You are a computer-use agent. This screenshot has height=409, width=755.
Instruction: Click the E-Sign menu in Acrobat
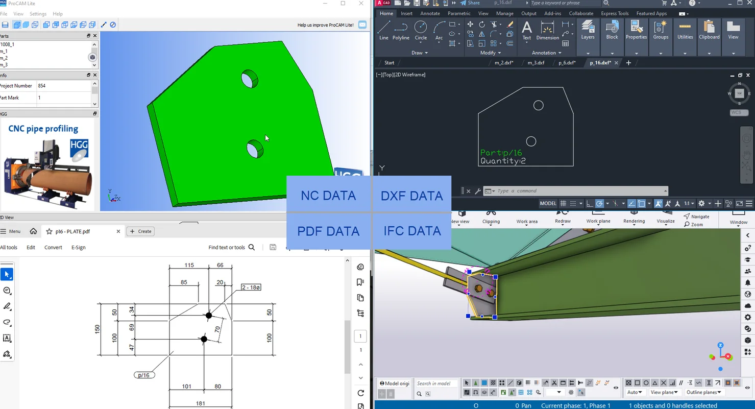(78, 247)
